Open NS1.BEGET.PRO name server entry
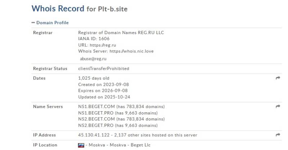Screen dimensions: 288x150 click(96, 113)
